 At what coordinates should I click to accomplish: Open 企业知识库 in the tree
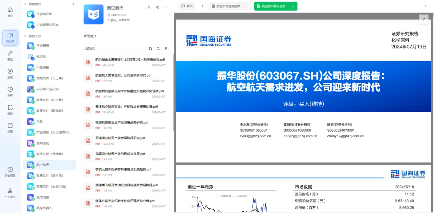coord(50,14)
